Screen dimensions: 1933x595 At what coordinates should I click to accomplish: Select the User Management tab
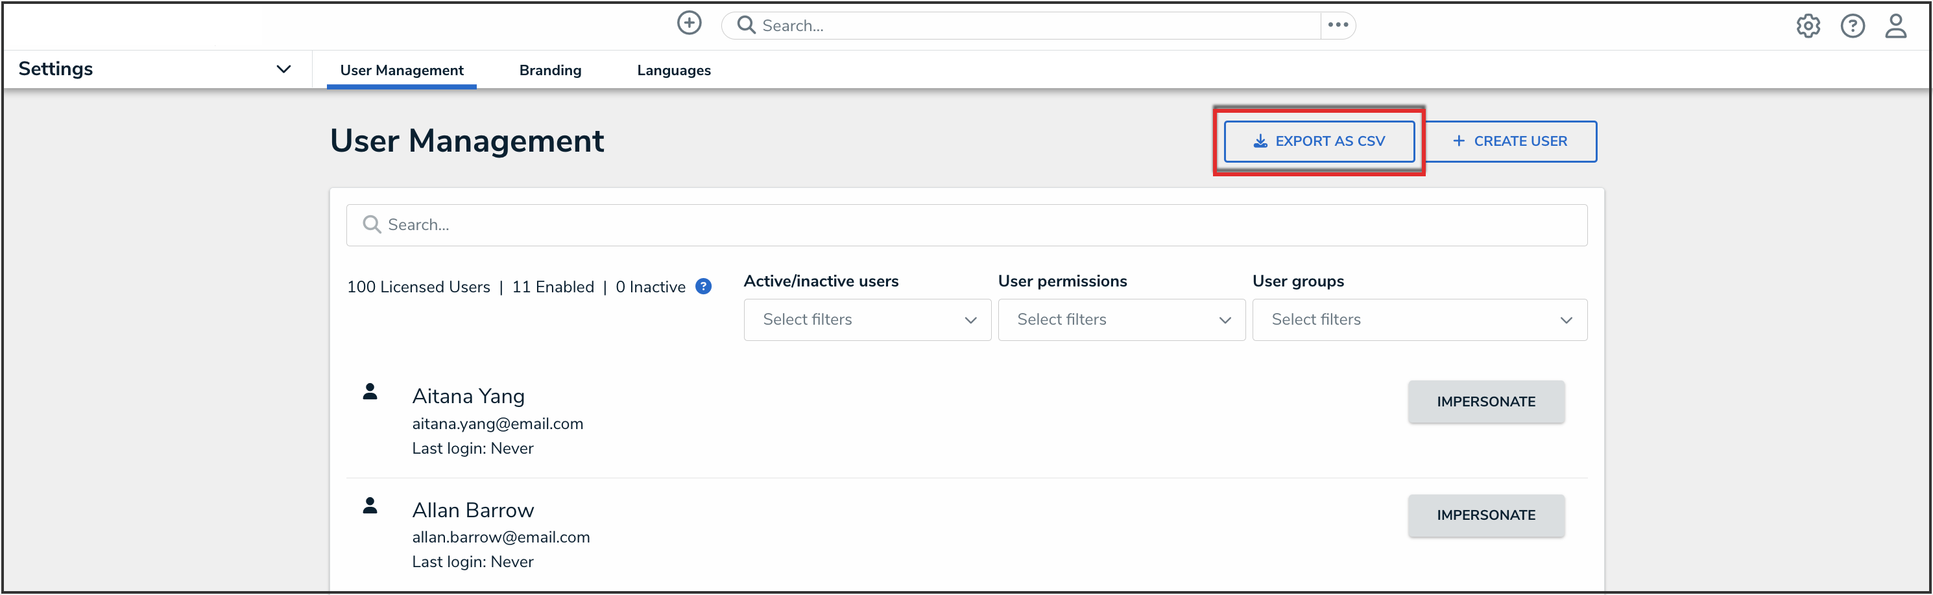(x=402, y=71)
